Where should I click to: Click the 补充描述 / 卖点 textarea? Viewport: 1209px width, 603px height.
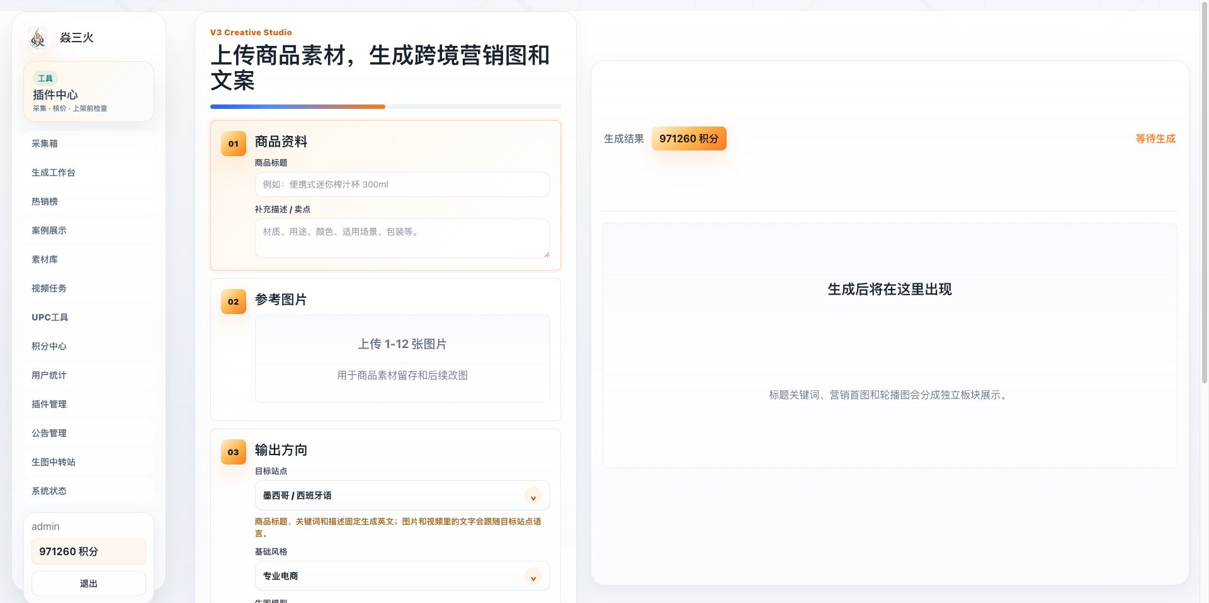coord(402,238)
